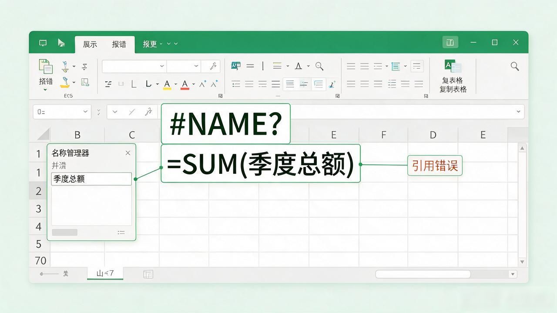Screen dimensions: 557x313
Task: Click the increase font size icon
Action: pos(203,84)
